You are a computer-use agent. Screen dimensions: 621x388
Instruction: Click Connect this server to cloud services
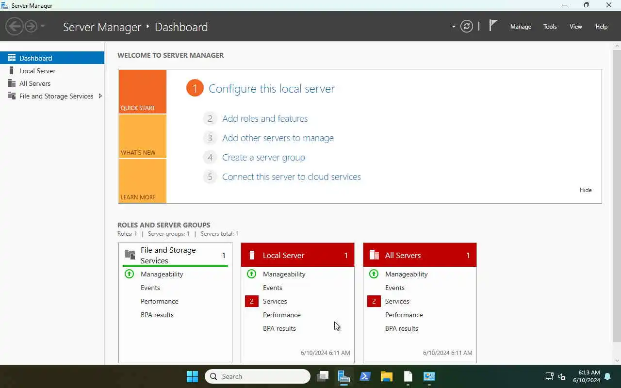click(292, 177)
